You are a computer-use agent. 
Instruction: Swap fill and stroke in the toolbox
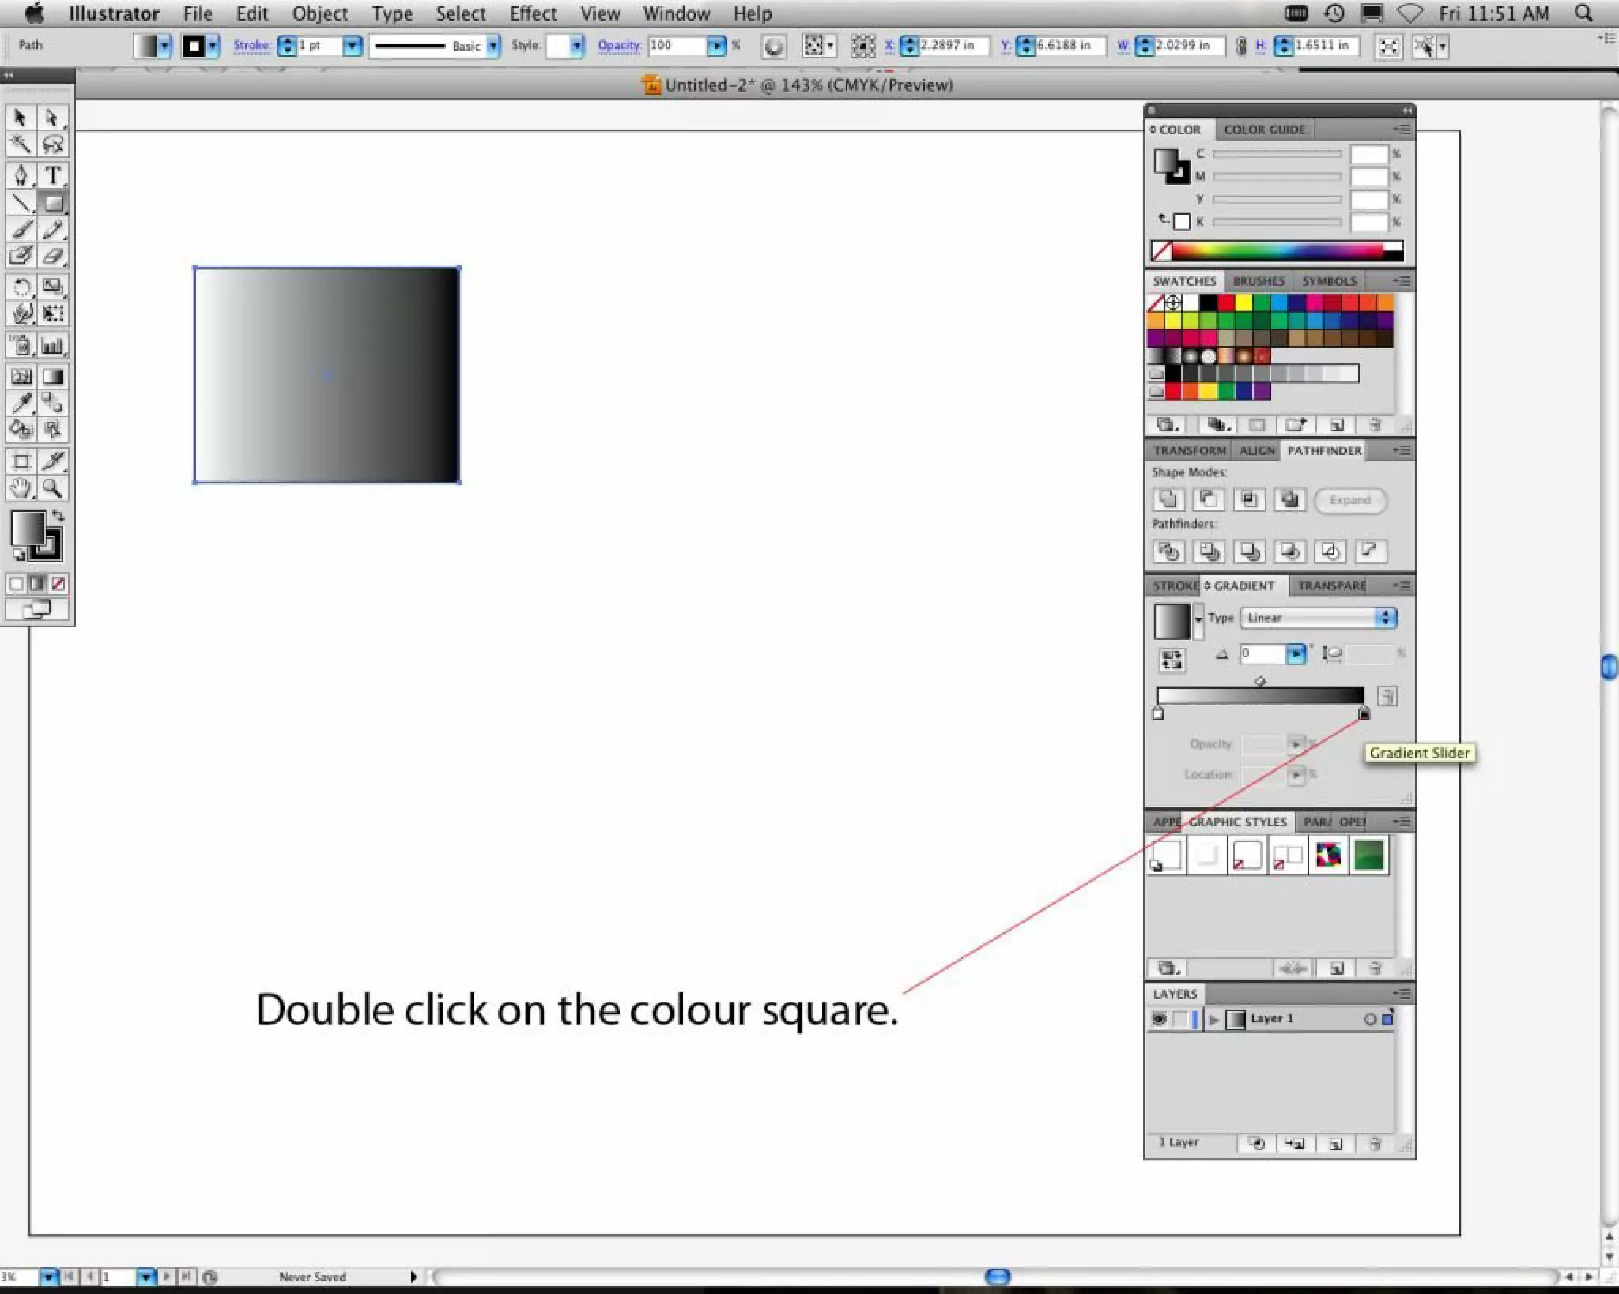tap(58, 515)
